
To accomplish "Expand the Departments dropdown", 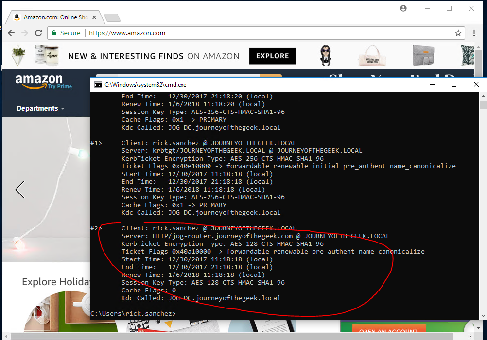I will [40, 109].
